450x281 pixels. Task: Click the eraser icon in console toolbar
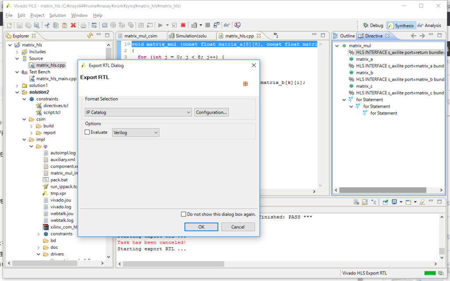pyautogui.click(x=422, y=202)
